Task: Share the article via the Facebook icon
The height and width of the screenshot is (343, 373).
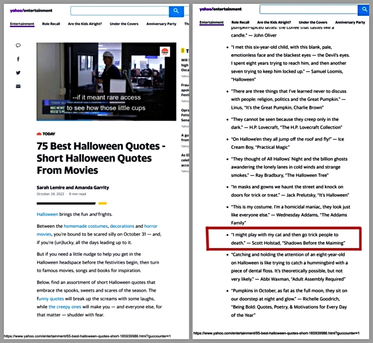Action: [18, 59]
